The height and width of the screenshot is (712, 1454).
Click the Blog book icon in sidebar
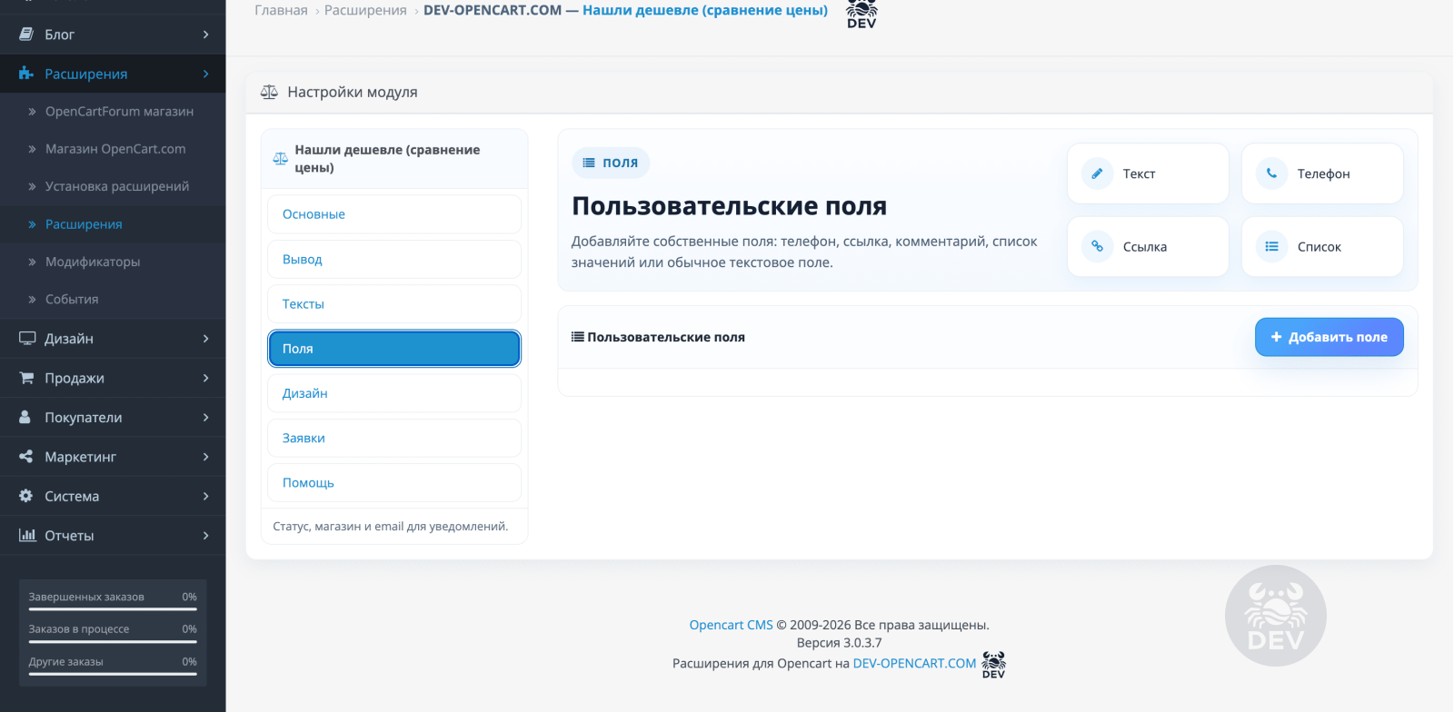(26, 35)
